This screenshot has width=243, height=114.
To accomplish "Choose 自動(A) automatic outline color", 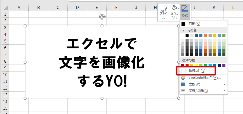I will click(x=203, y=24).
